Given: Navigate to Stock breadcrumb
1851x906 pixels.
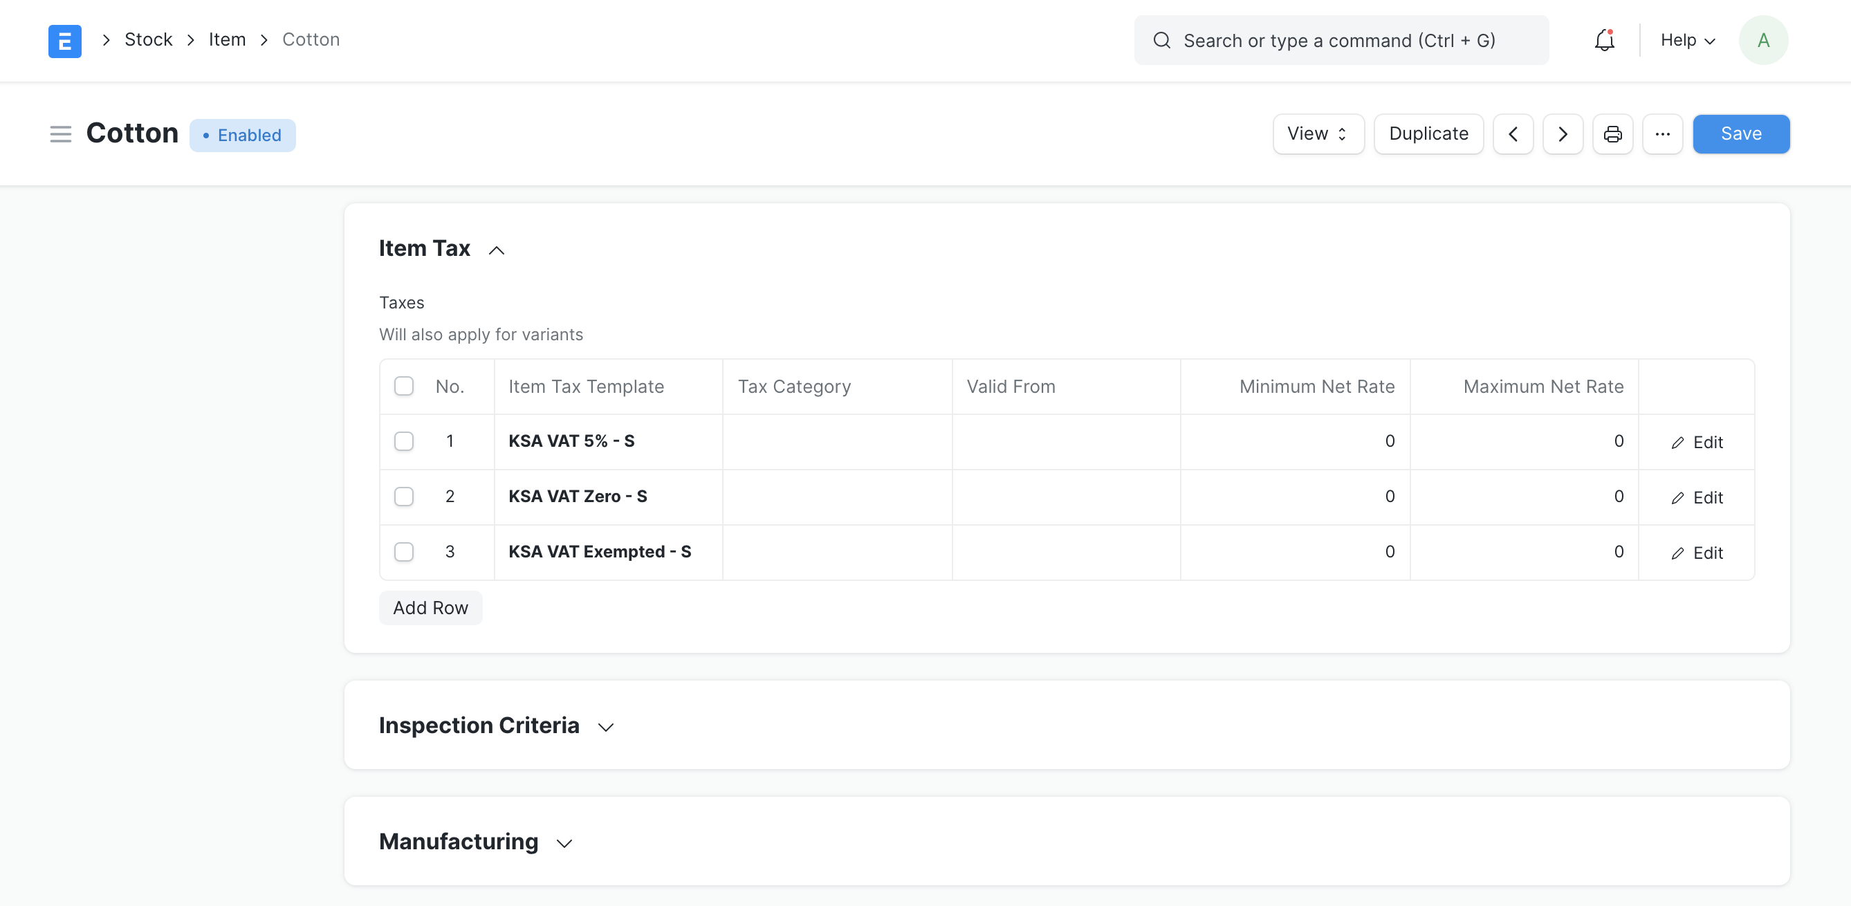Looking at the screenshot, I should coord(148,39).
